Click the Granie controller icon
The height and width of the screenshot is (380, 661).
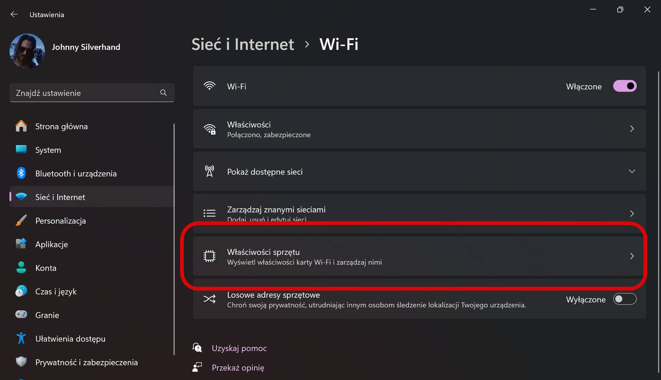click(21, 315)
